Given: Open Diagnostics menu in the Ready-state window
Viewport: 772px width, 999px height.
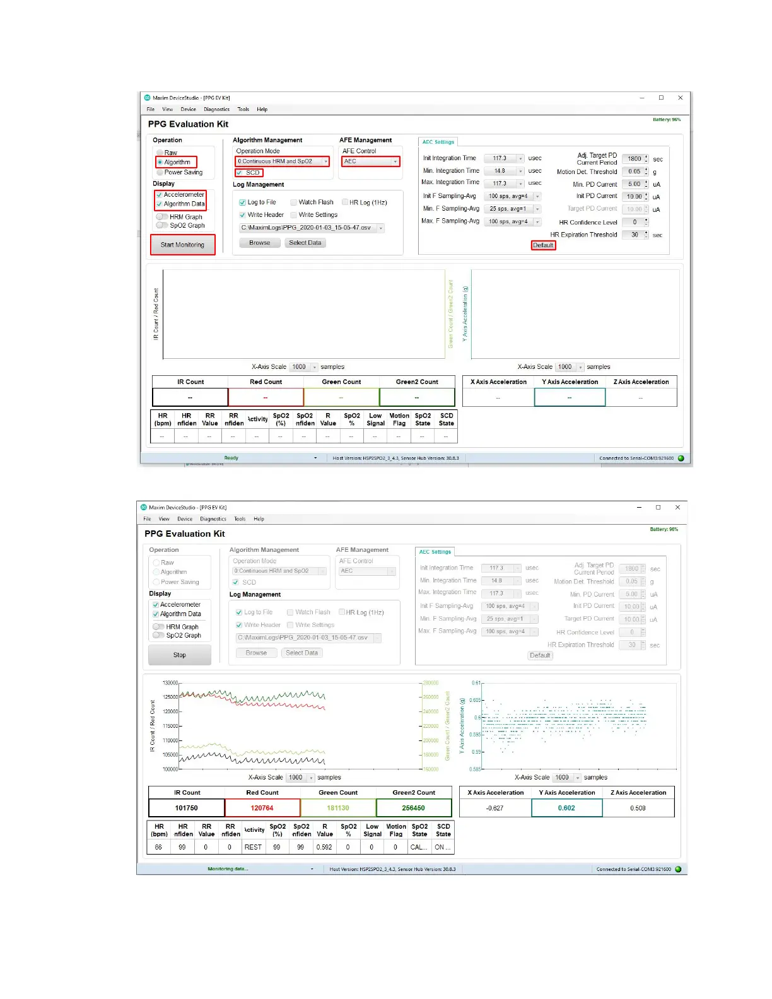Looking at the screenshot, I should pos(217,109).
